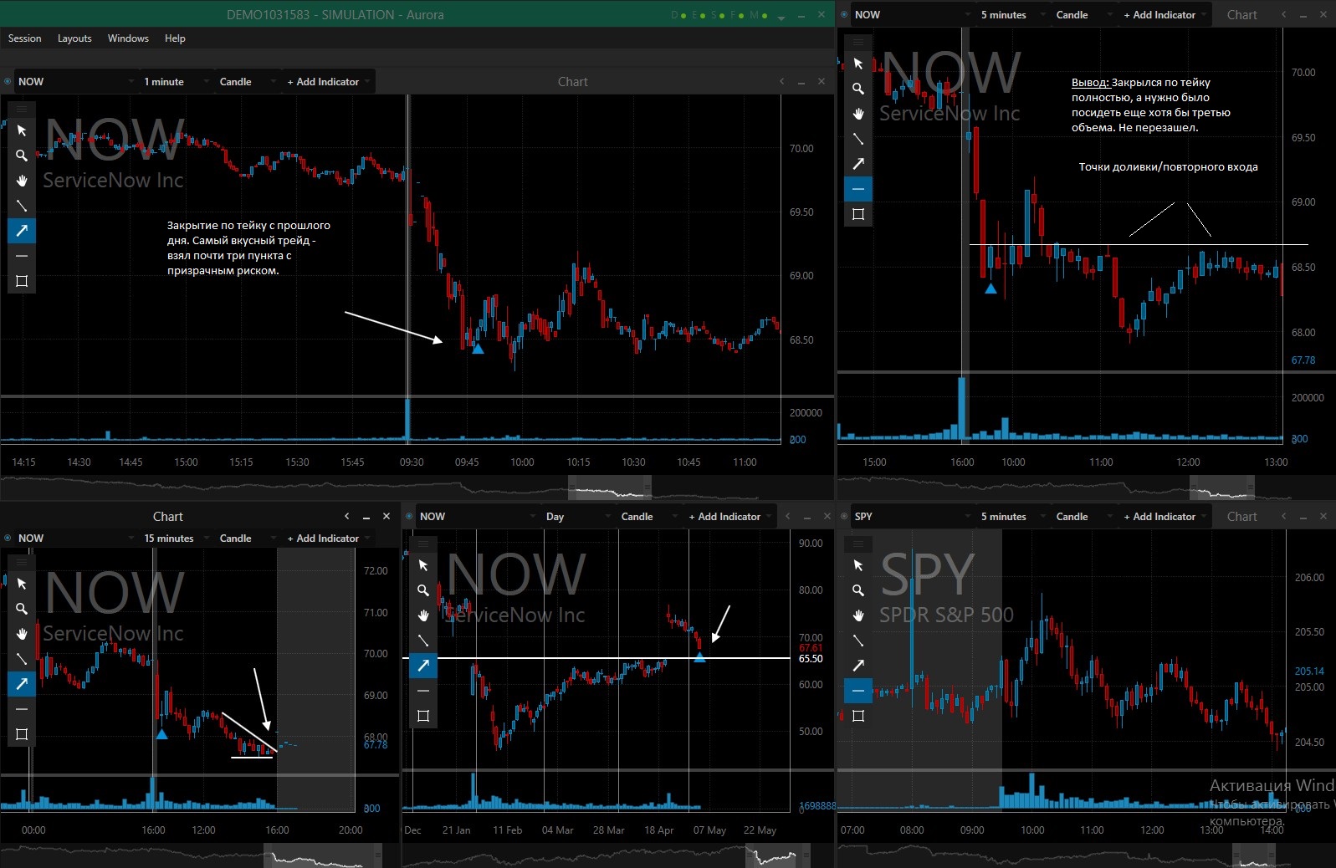The height and width of the screenshot is (868, 1336).
Task: Choose horizontal line tool in 1 minute chart
Action: pyautogui.click(x=22, y=256)
